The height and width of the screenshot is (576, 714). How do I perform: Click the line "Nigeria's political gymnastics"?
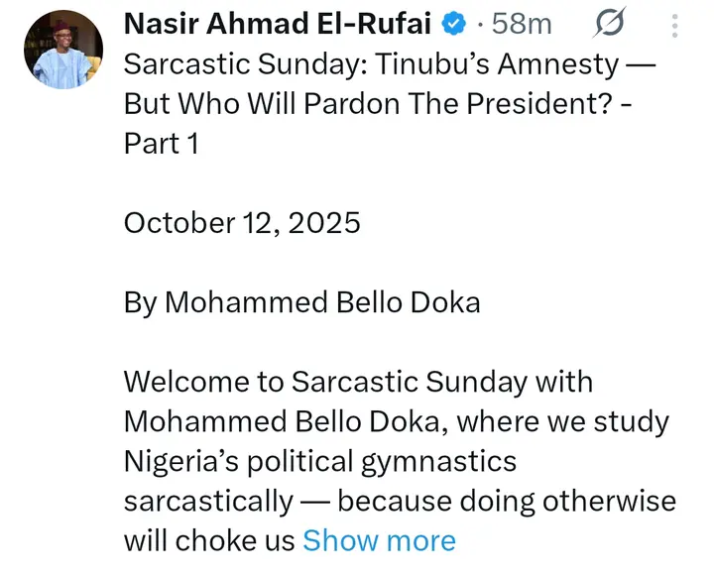point(320,461)
